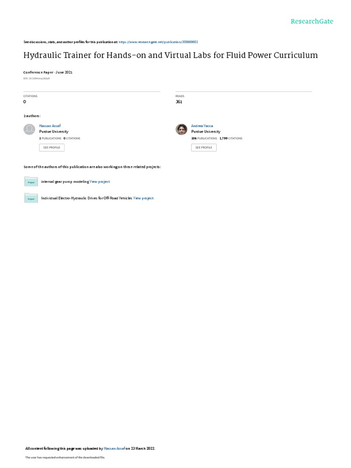The width and height of the screenshot is (351, 468).
Task: Click SEE PROFILE under Hassan Assaf
Action: (x=52, y=148)
